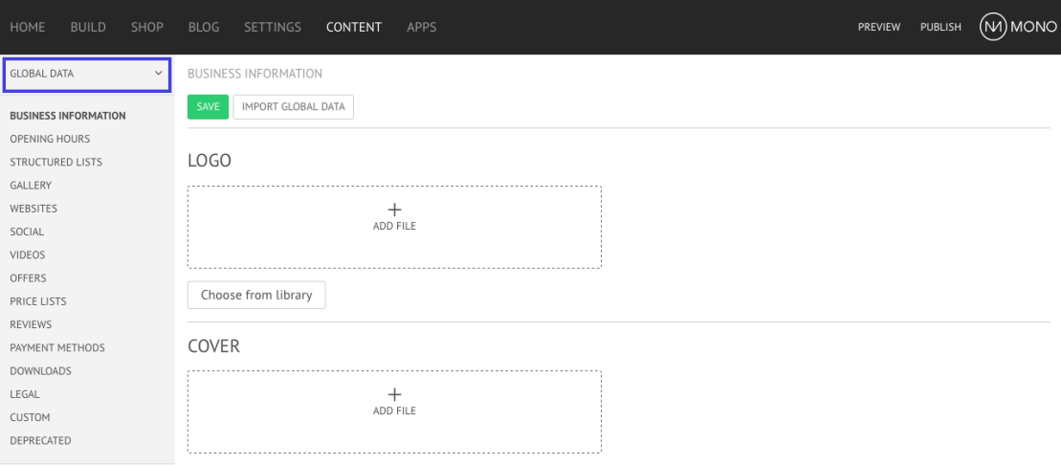This screenshot has height=465, width=1061.
Task: Open Videos section
Action: click(x=28, y=255)
